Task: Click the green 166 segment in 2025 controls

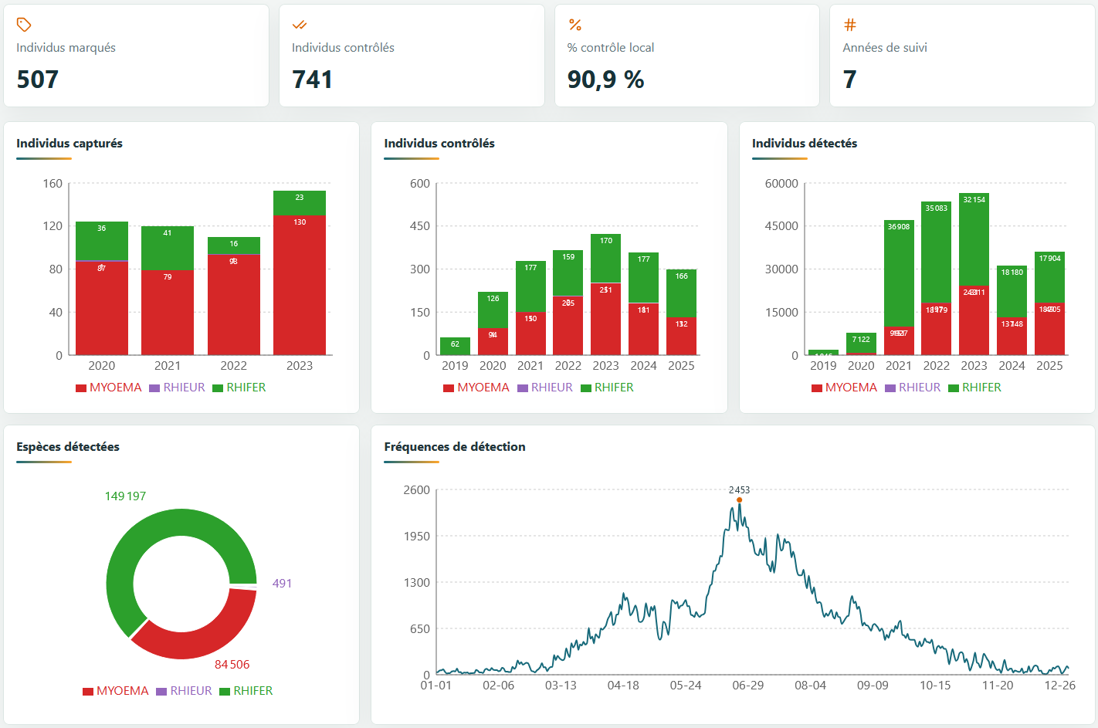Action: [x=682, y=293]
